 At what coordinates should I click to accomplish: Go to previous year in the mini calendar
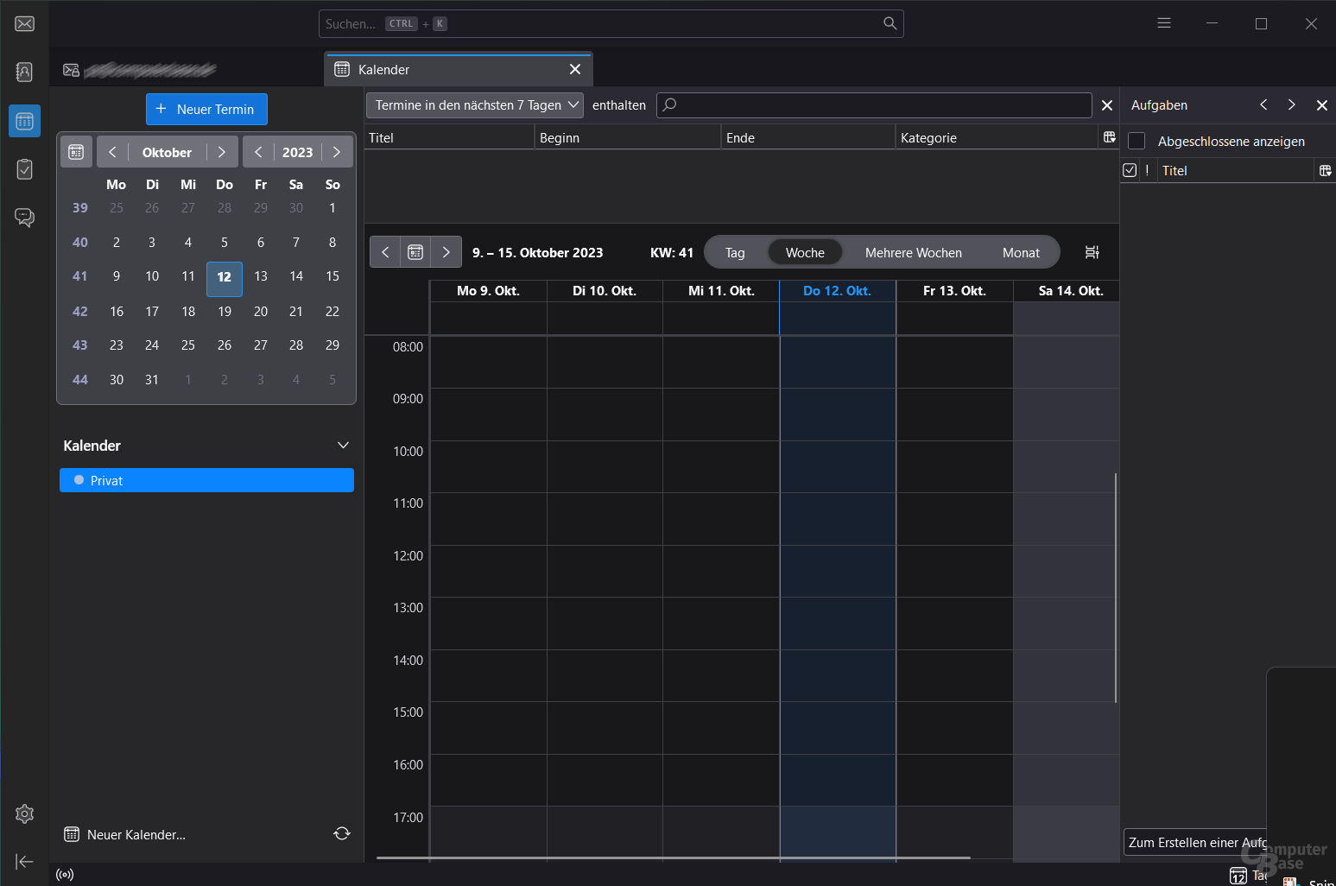coord(258,152)
